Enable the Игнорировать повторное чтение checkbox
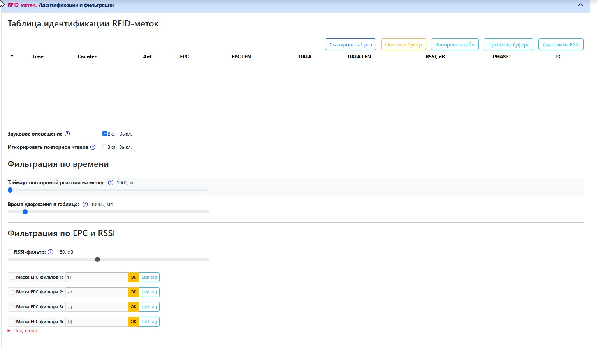Viewport: 598px width, 348px height. click(105, 147)
